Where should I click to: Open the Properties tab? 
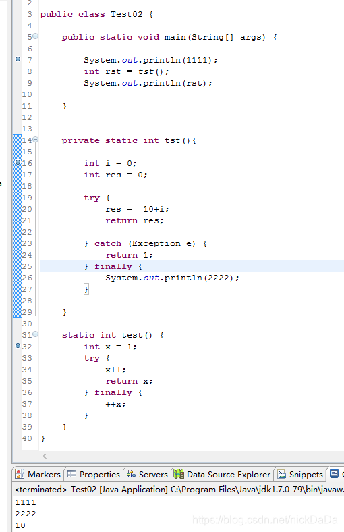click(94, 474)
